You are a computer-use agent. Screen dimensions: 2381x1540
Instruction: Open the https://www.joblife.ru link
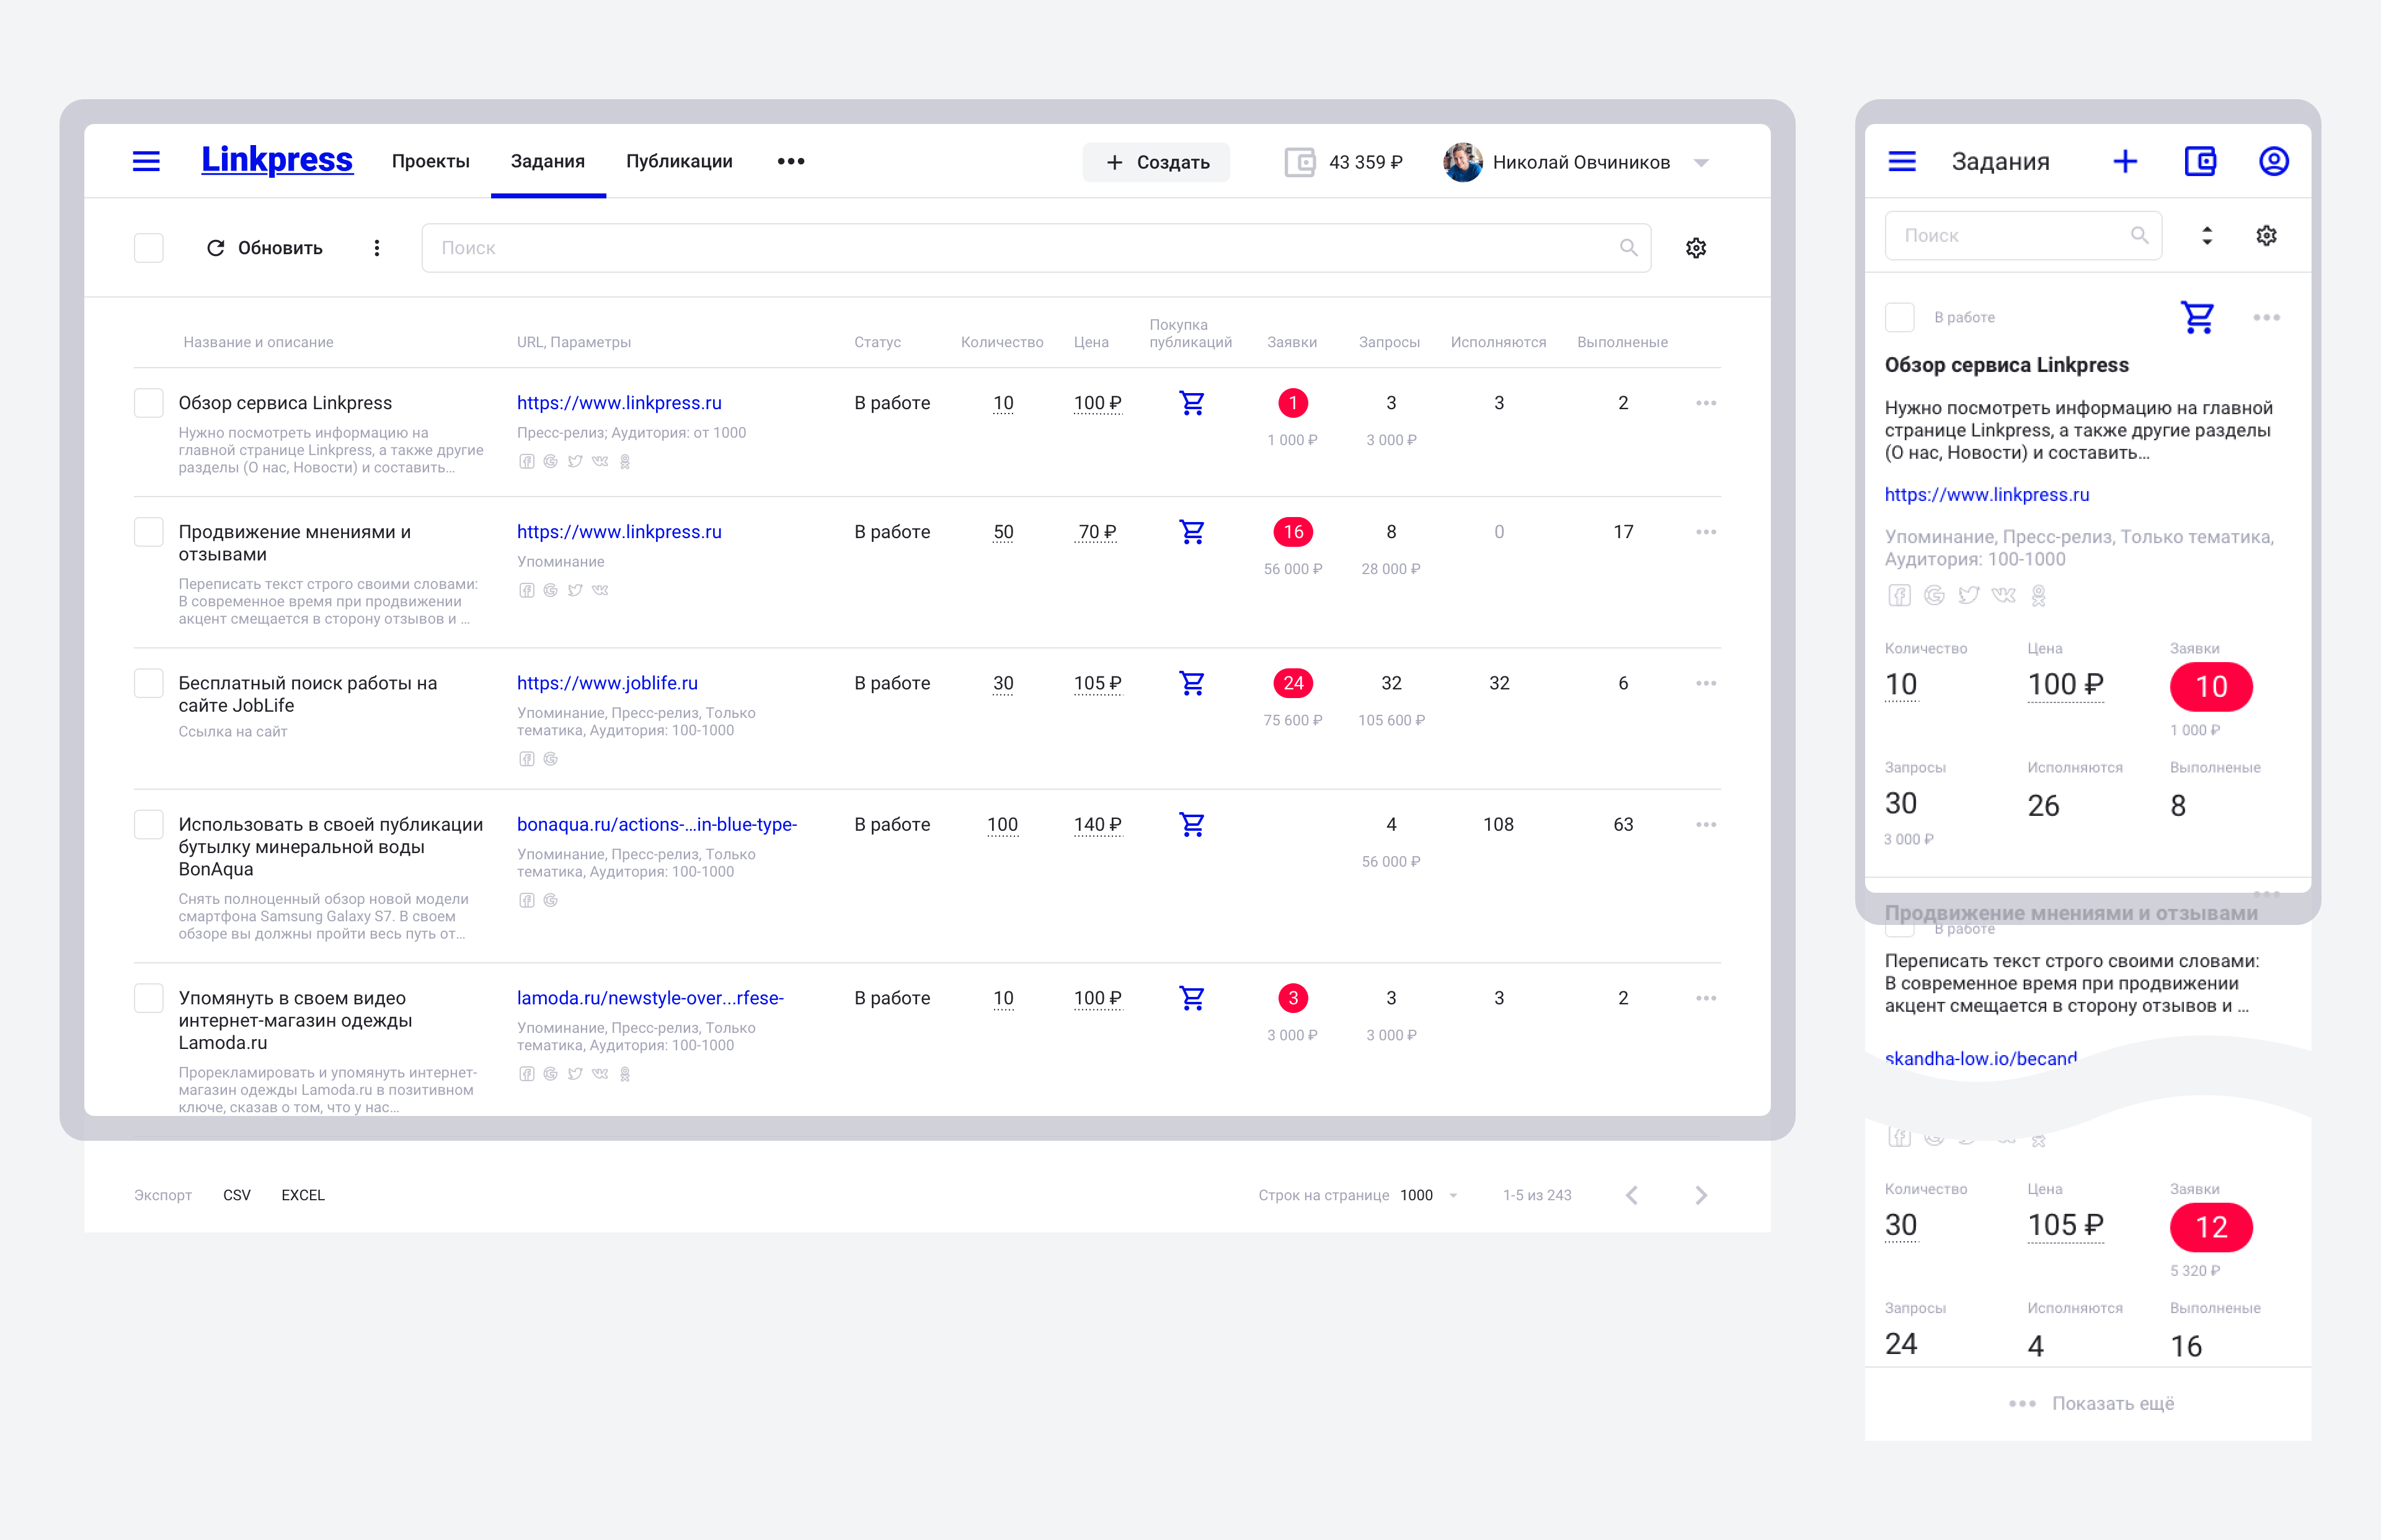[607, 683]
